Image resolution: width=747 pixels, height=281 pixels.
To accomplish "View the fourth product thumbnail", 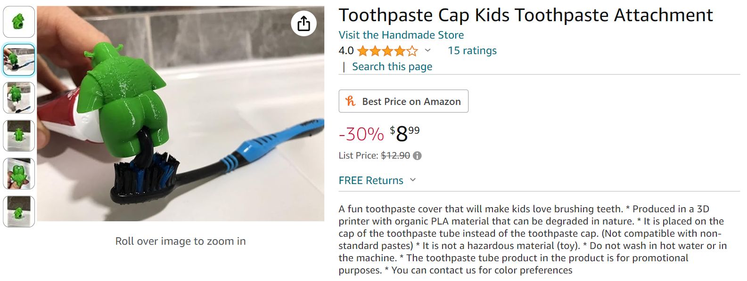I will pos(19,136).
